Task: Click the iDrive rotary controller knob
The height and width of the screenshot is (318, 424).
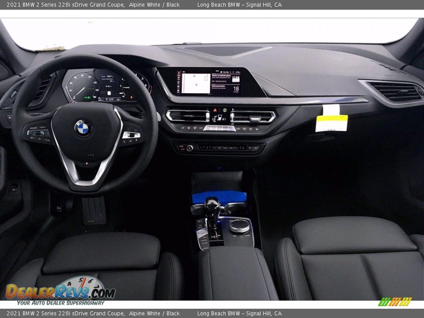Action: [239, 226]
